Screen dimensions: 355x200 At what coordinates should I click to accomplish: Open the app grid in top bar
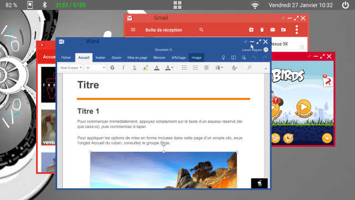click(x=177, y=5)
